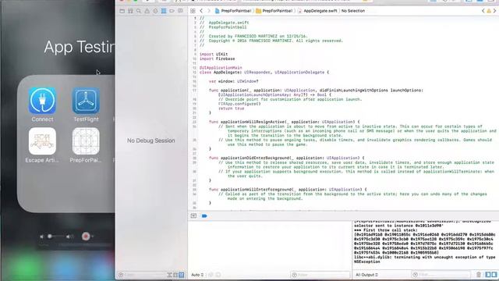
Task: Select the highlighted Debug navigator icon
Action: 164,11
